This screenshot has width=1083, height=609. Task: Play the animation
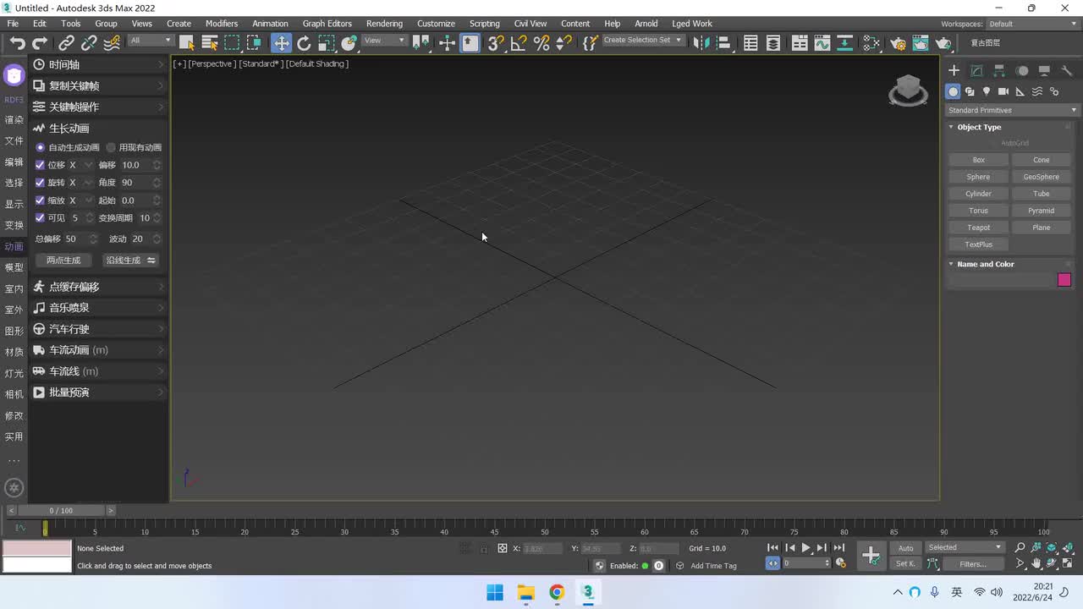click(x=805, y=548)
